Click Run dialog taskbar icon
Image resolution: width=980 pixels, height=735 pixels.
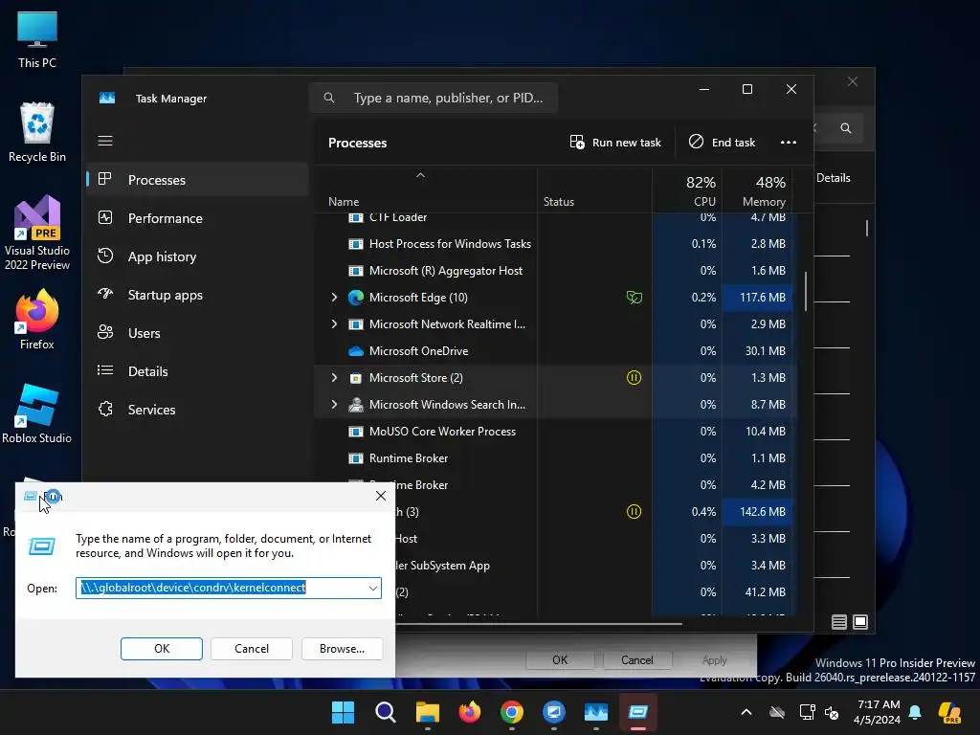(638, 712)
